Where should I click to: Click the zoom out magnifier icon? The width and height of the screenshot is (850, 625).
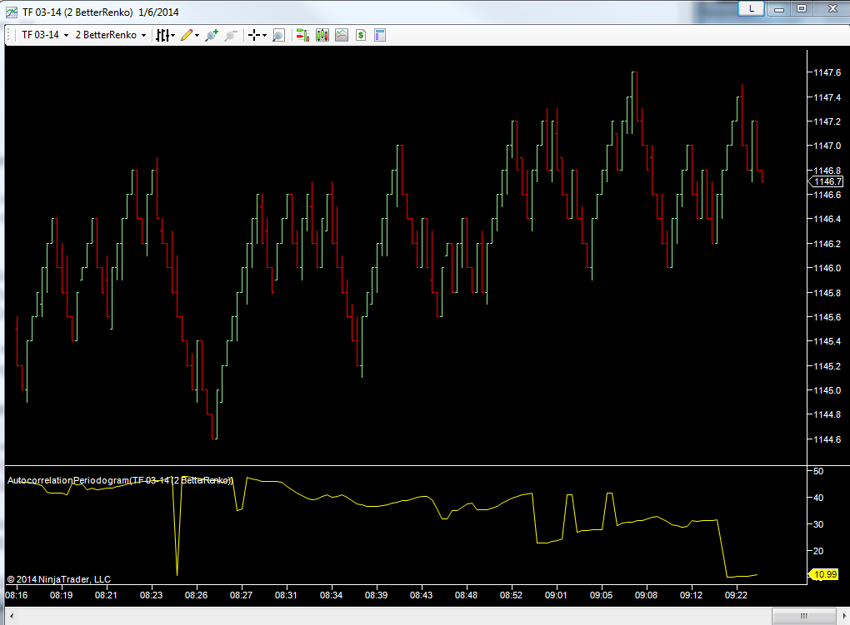(x=231, y=35)
